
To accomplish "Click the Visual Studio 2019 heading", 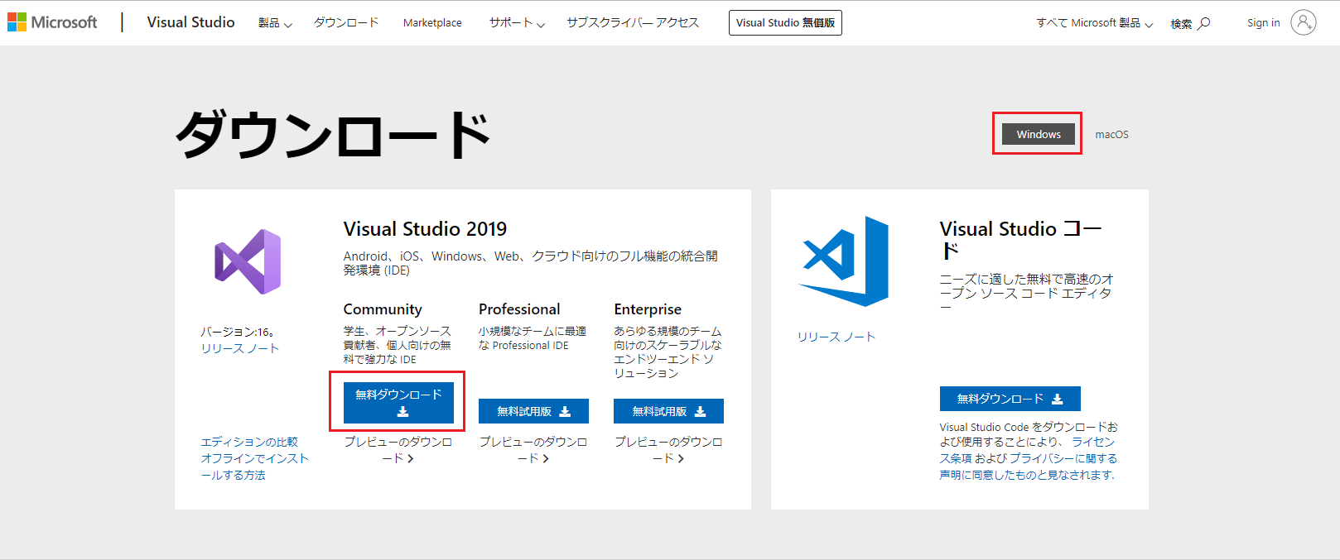I will coord(425,229).
